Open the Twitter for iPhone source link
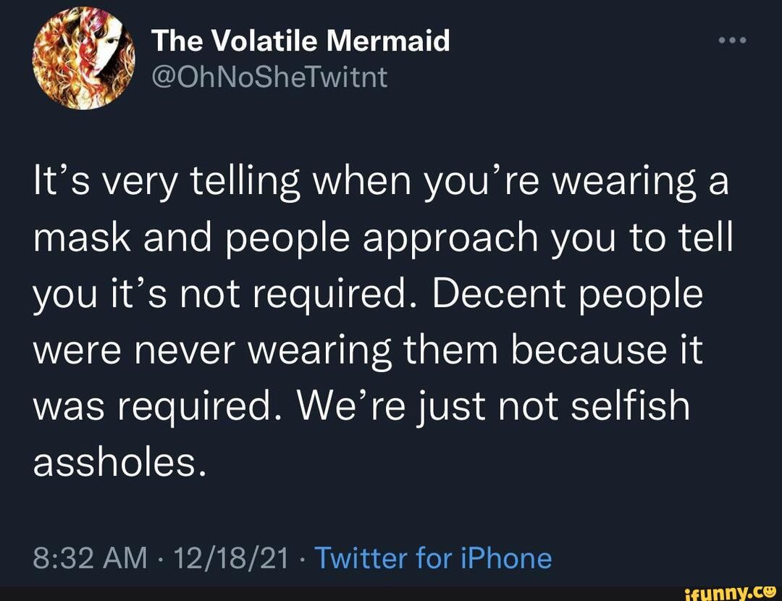The width and height of the screenshot is (782, 601). pyautogui.click(x=434, y=558)
